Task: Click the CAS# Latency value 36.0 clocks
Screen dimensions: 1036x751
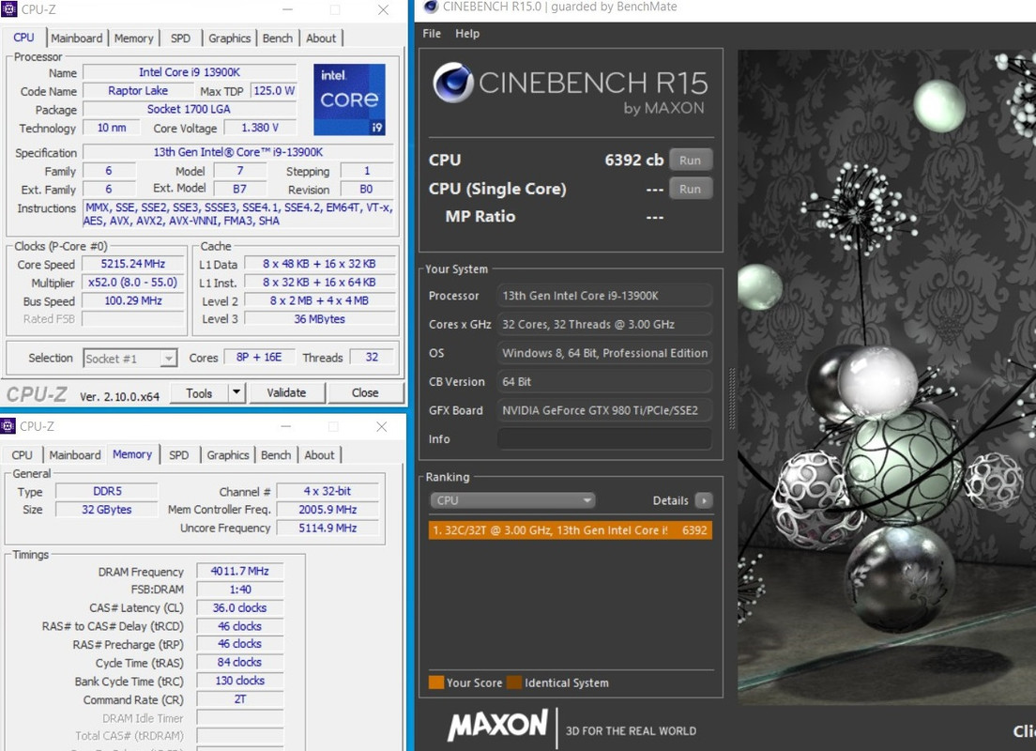Action: click(240, 607)
